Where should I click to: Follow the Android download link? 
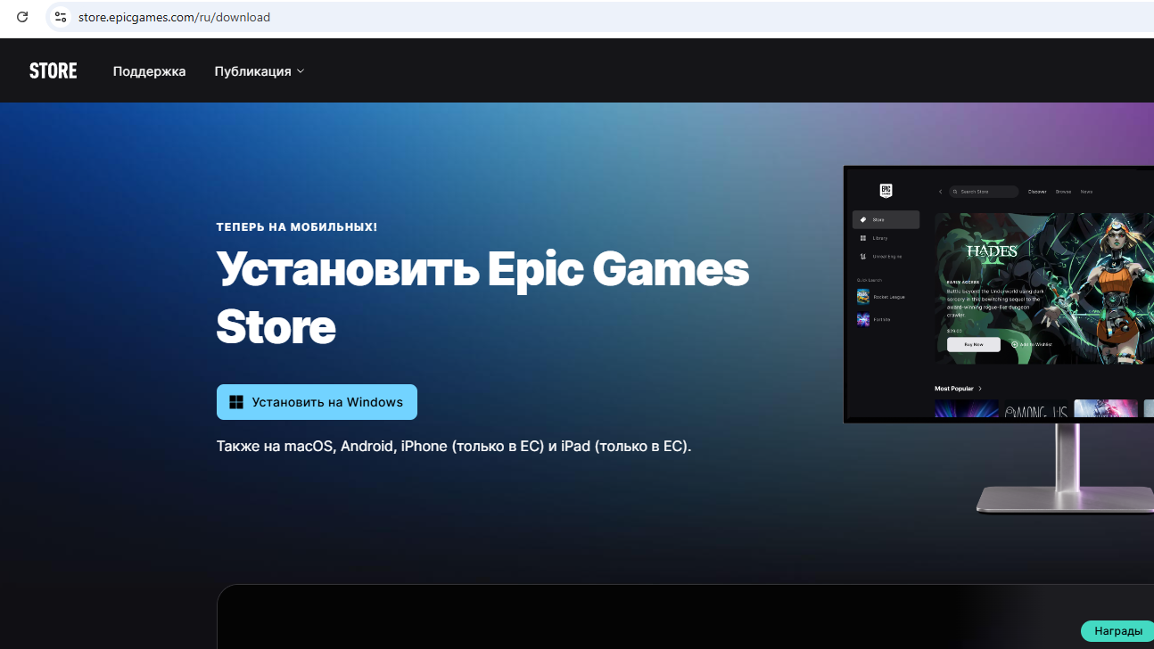pos(367,446)
